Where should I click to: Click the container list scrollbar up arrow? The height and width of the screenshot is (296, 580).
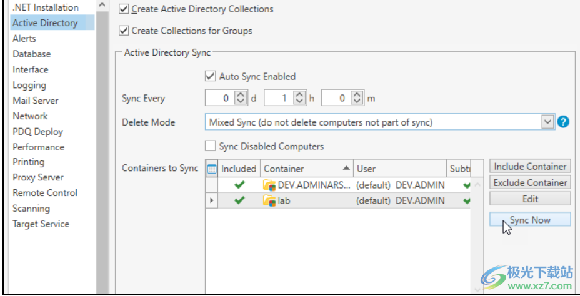click(477, 184)
